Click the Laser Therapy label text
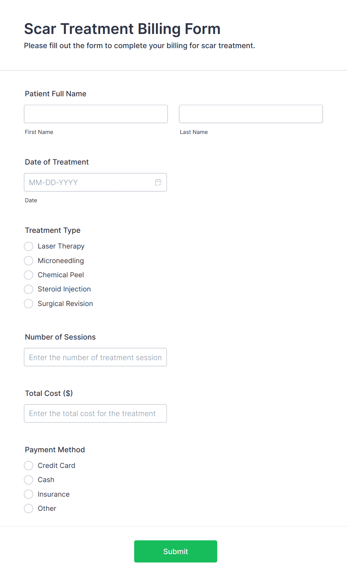This screenshot has height=581, width=347. [61, 246]
